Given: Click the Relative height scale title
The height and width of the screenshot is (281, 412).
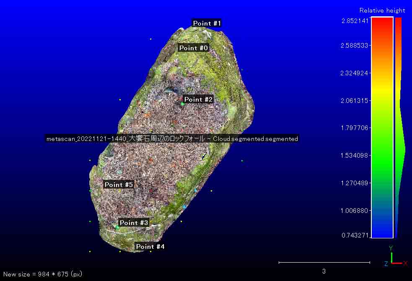Looking at the screenshot, I should tap(382, 10).
